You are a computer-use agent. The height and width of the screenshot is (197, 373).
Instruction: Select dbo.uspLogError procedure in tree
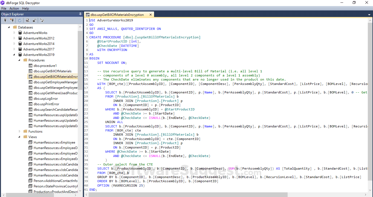click(x=46, y=98)
